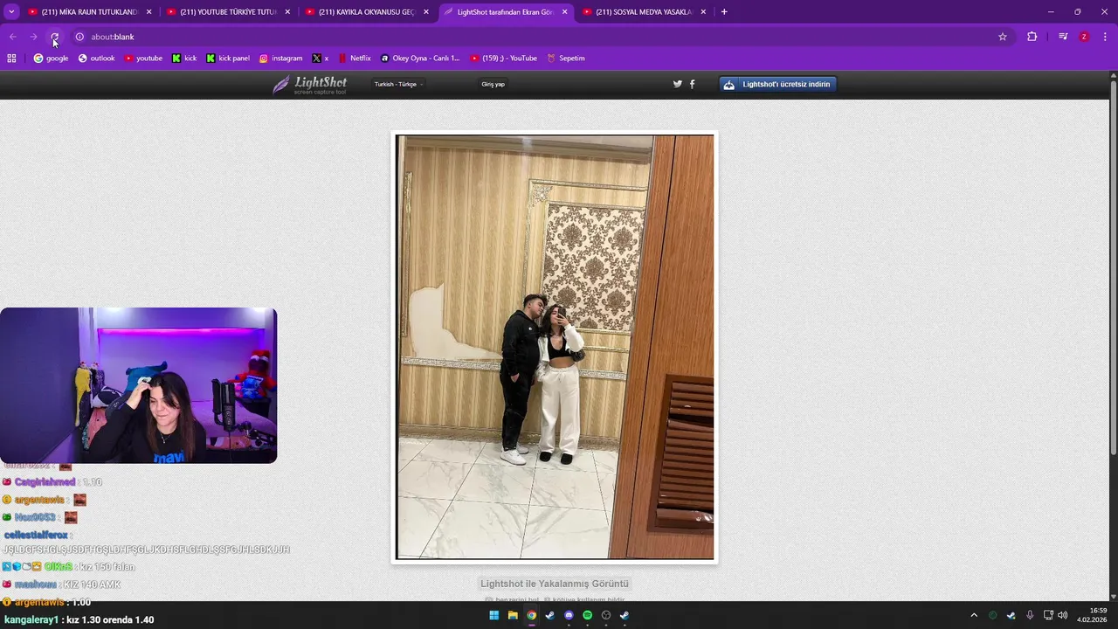
Task: Expand the Turkish - Türkçe language dropdown
Action: (399, 84)
